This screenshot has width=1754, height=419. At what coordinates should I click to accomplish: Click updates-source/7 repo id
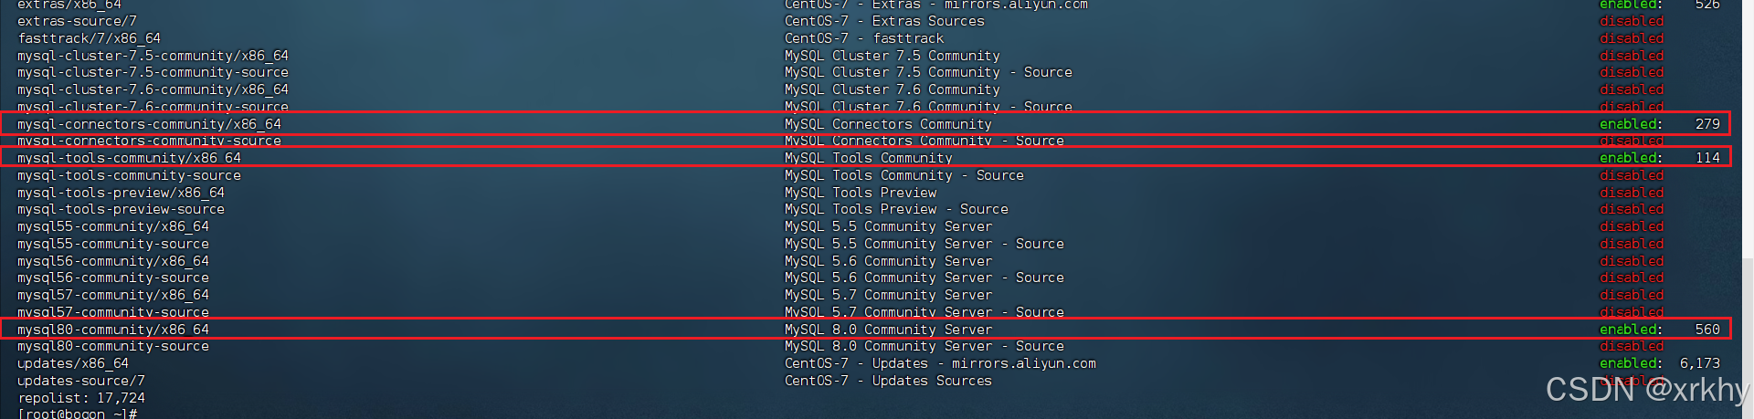click(x=81, y=381)
